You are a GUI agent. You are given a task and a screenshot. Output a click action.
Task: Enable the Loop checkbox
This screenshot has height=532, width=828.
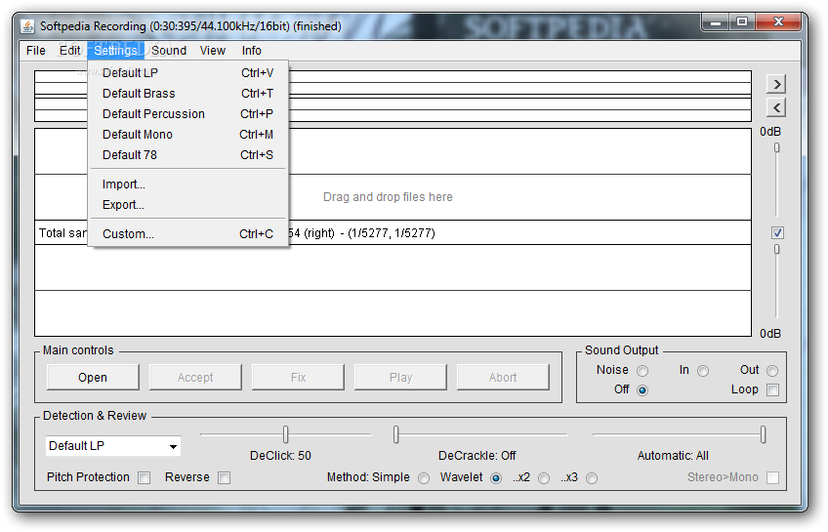tap(772, 390)
